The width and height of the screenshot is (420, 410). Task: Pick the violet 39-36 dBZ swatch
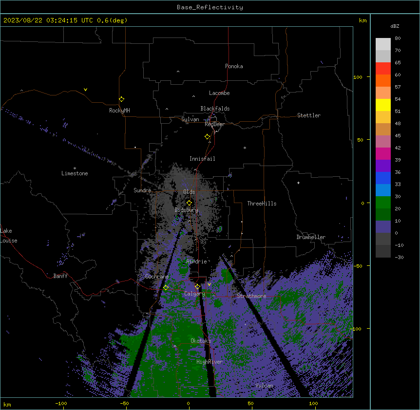tap(383, 166)
